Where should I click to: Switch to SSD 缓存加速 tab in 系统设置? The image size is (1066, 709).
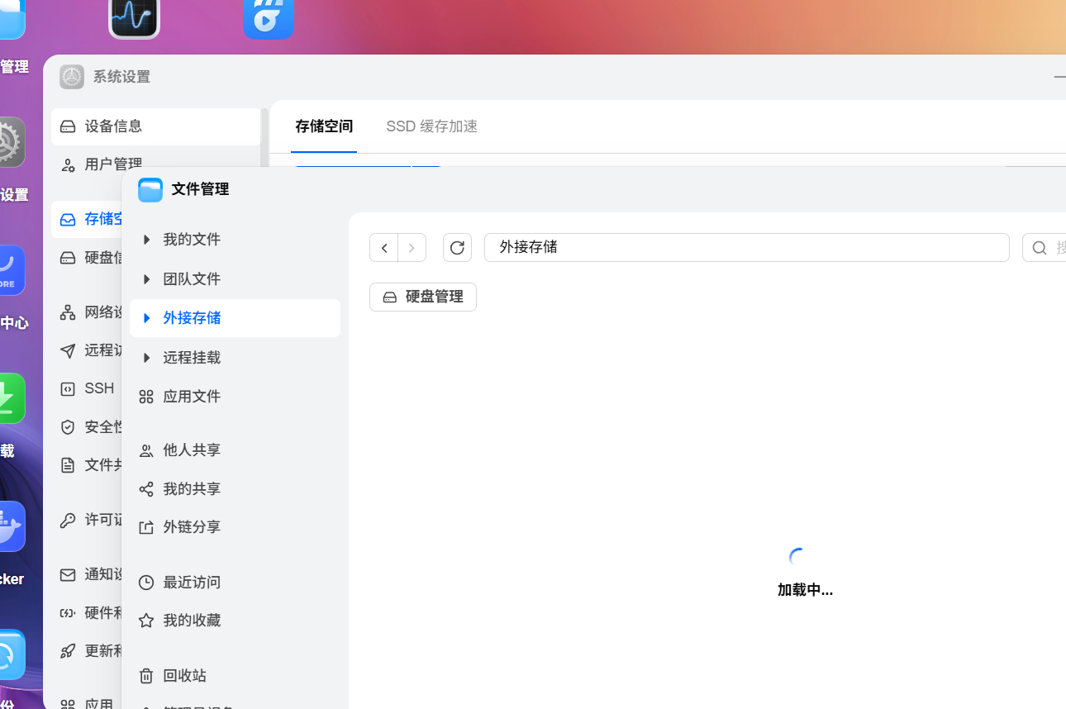431,126
